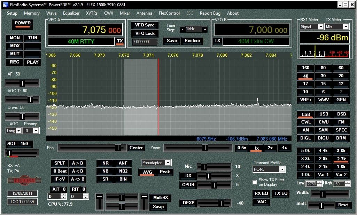The image size is (357, 215).
Task: Select the 160 meter band
Action: 305,68
